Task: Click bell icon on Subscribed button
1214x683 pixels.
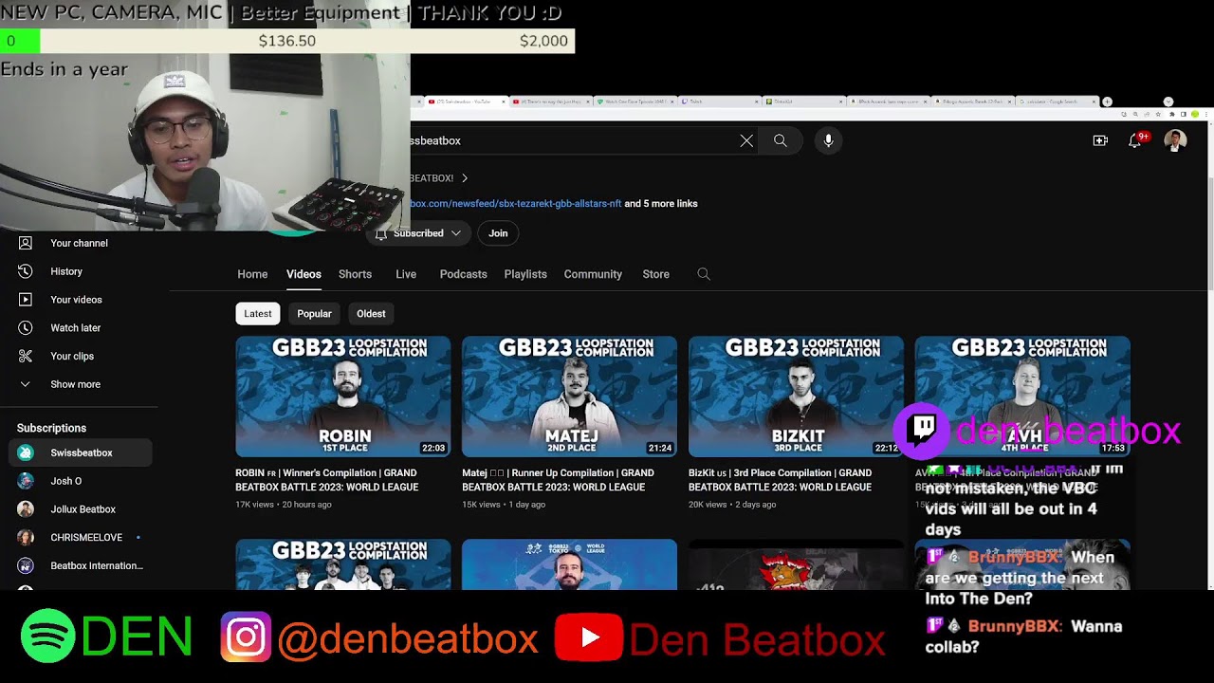Action: (x=381, y=233)
